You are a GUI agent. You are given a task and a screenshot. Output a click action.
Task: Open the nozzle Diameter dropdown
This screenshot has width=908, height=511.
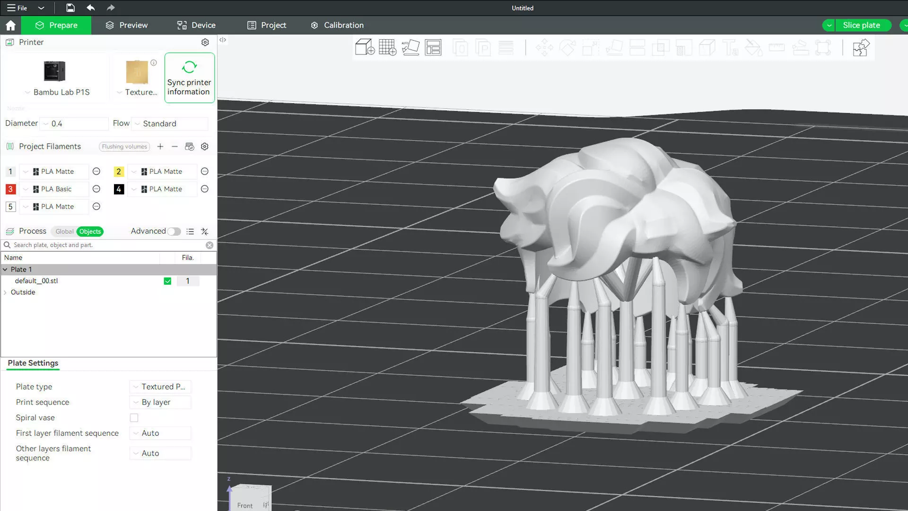[x=74, y=123]
